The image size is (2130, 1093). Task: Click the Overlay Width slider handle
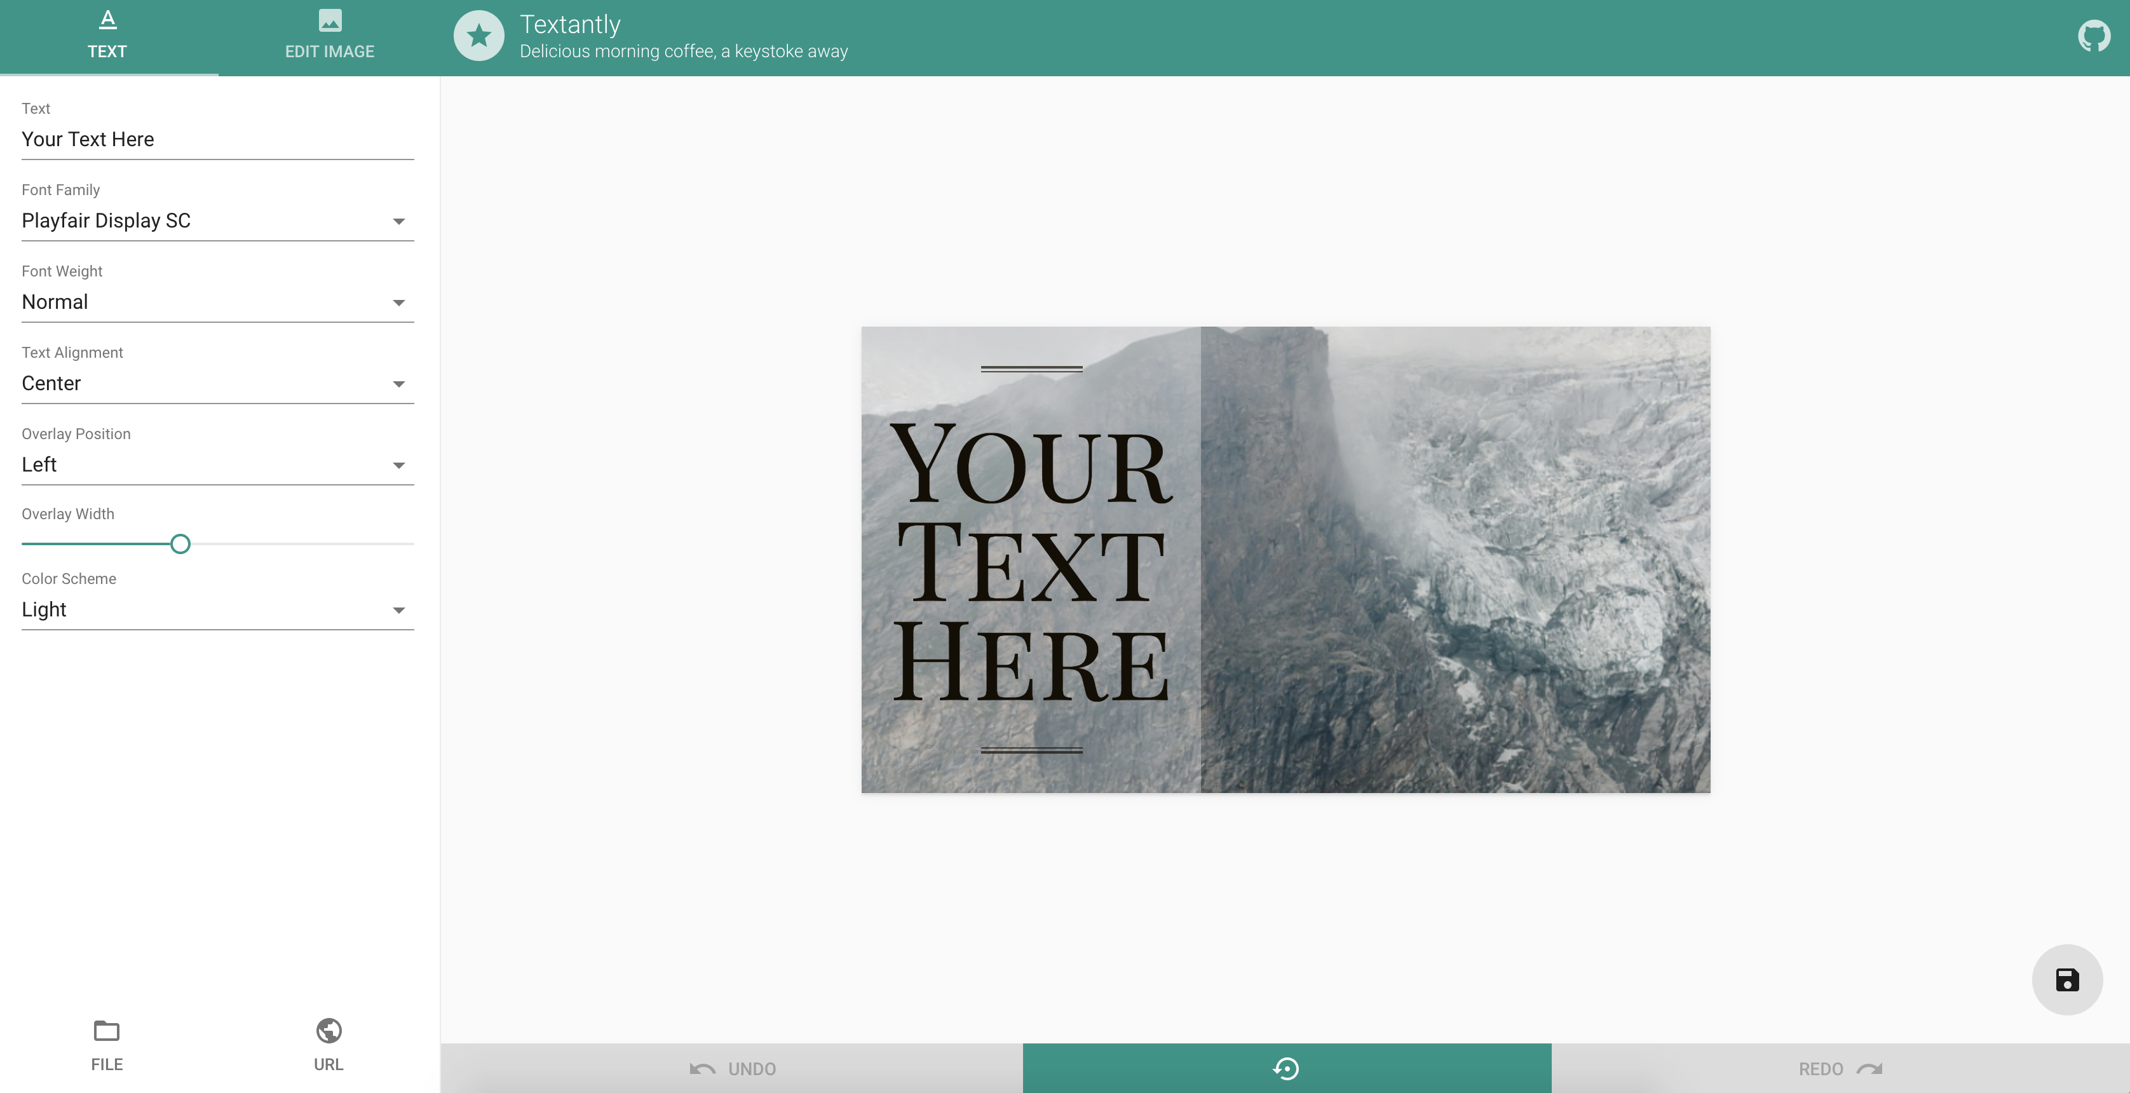[180, 544]
